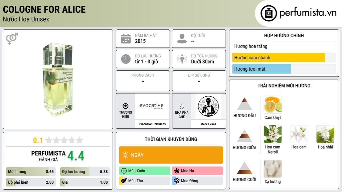This screenshot has width=342, height=192.
Task: Click the Hương cuối pyramid icon
Action: (244, 168)
